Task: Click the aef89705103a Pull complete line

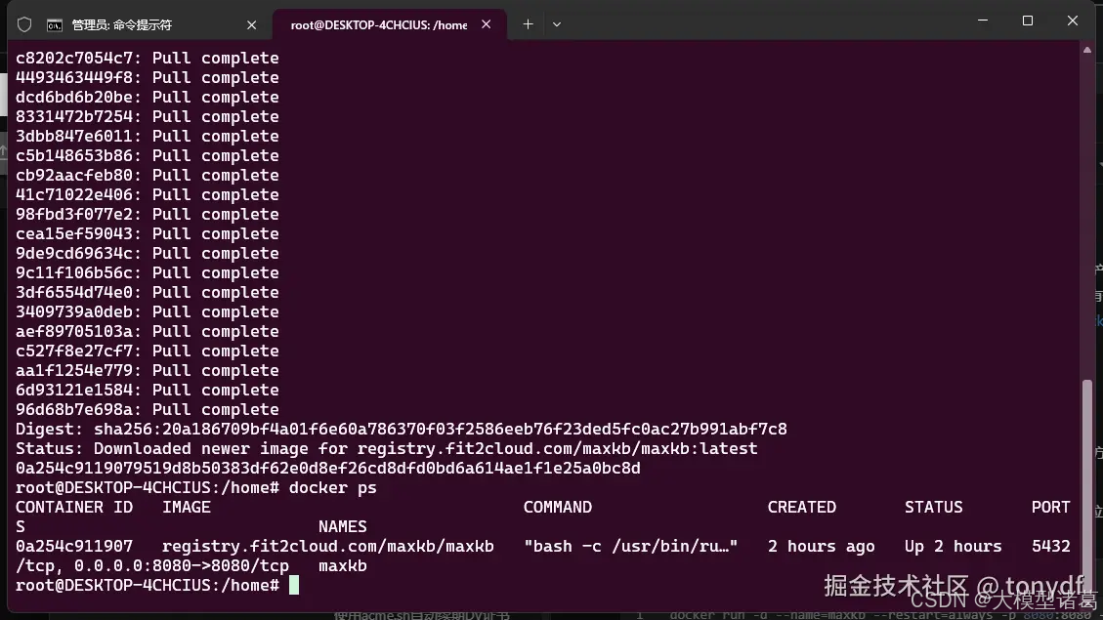Action: pyautogui.click(x=147, y=332)
